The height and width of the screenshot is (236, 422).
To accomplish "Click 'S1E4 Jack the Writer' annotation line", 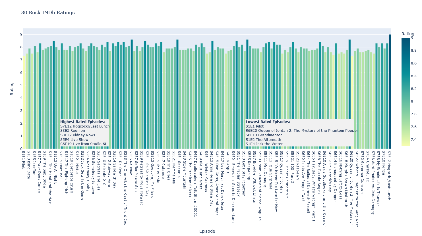I will [264, 144].
